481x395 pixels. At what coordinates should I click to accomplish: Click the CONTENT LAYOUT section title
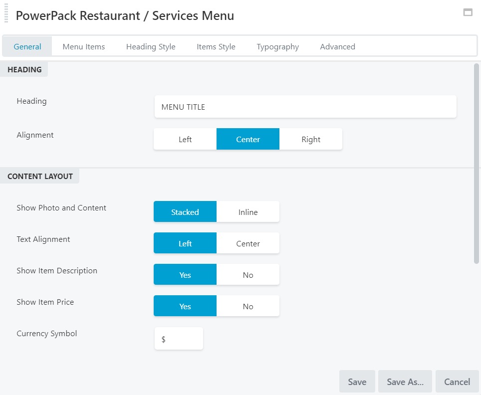(40, 177)
